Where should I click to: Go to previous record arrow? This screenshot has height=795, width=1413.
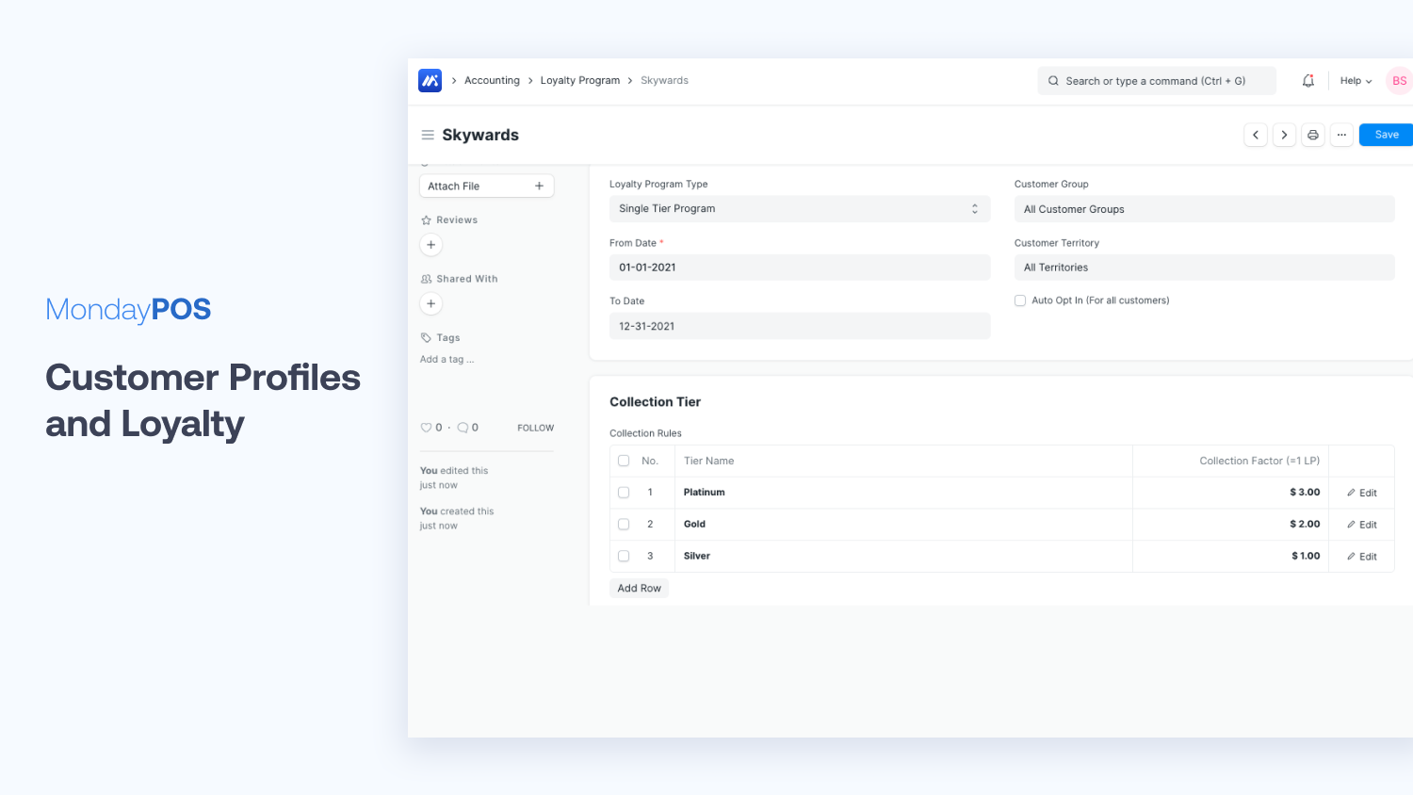(x=1256, y=135)
